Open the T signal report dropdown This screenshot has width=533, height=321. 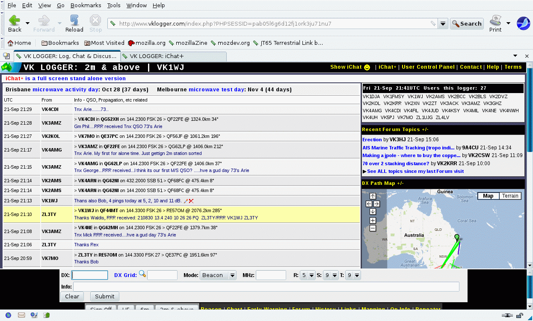coord(353,275)
